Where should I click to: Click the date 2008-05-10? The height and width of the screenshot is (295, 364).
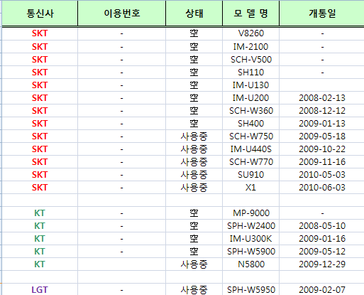322,226
